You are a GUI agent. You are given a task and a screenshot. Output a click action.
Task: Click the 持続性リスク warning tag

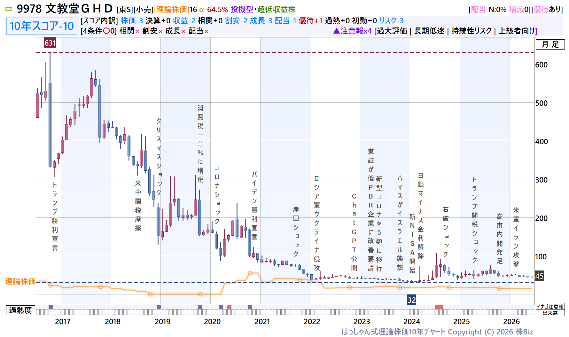pos(472,31)
